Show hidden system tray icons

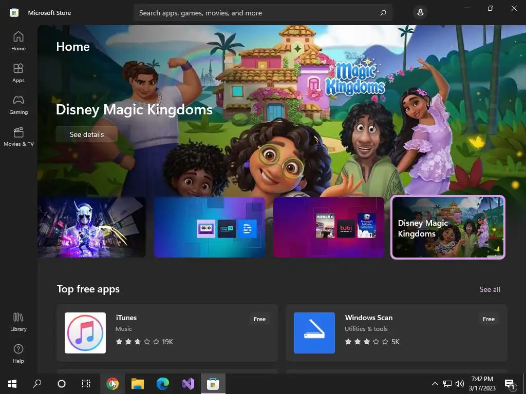(x=435, y=384)
